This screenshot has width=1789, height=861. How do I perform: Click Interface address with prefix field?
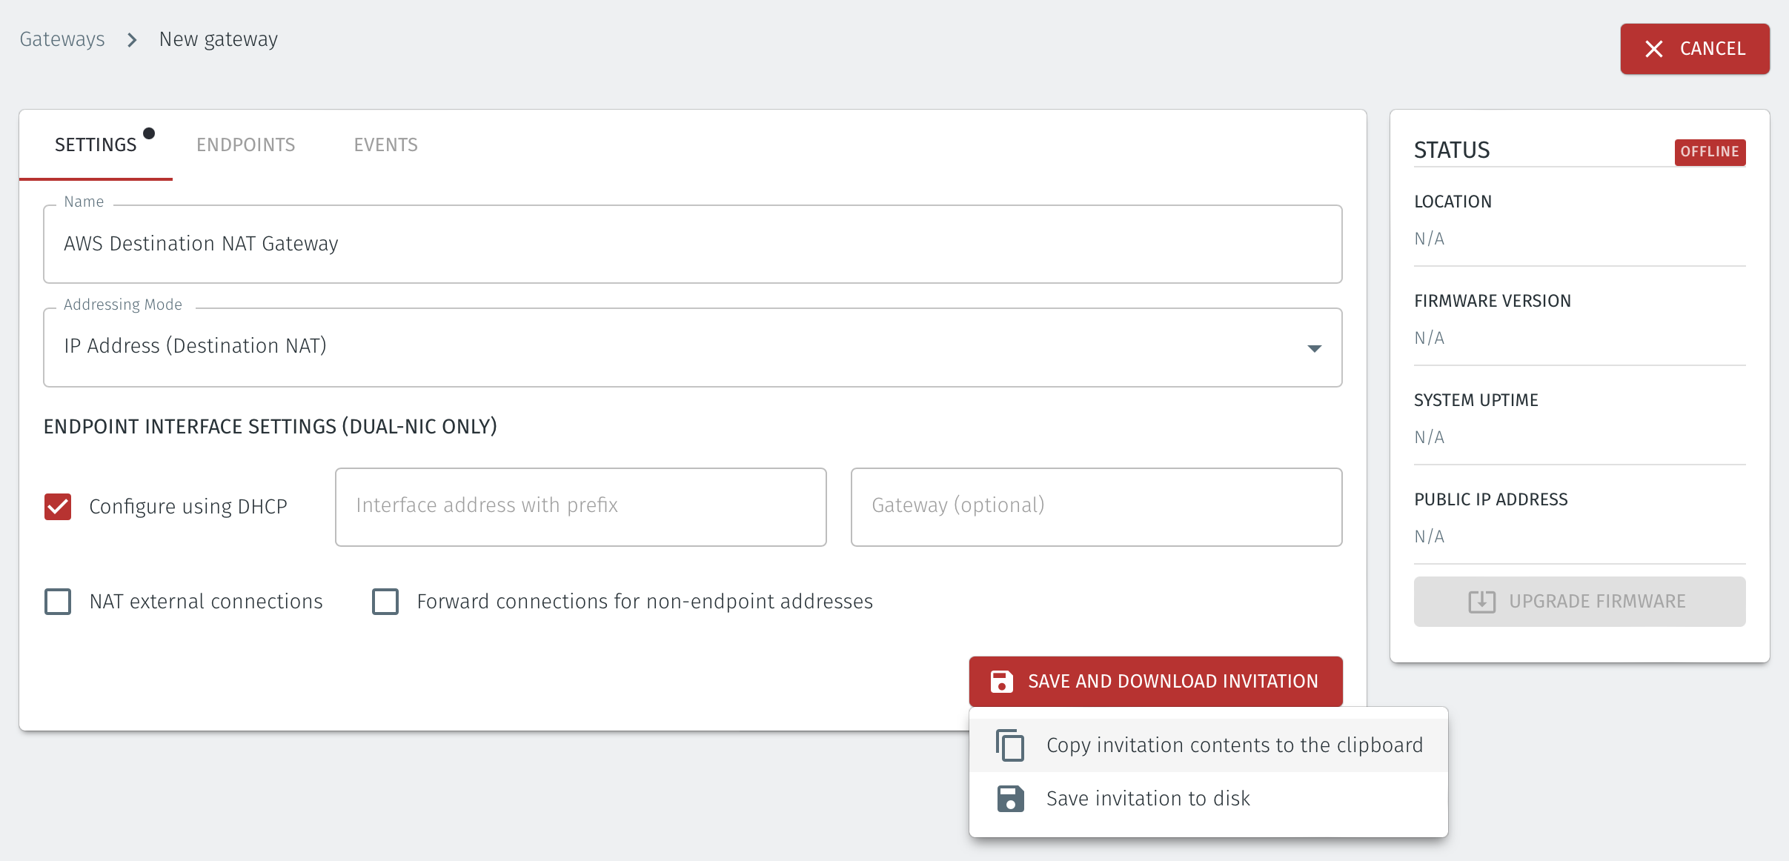(x=580, y=507)
